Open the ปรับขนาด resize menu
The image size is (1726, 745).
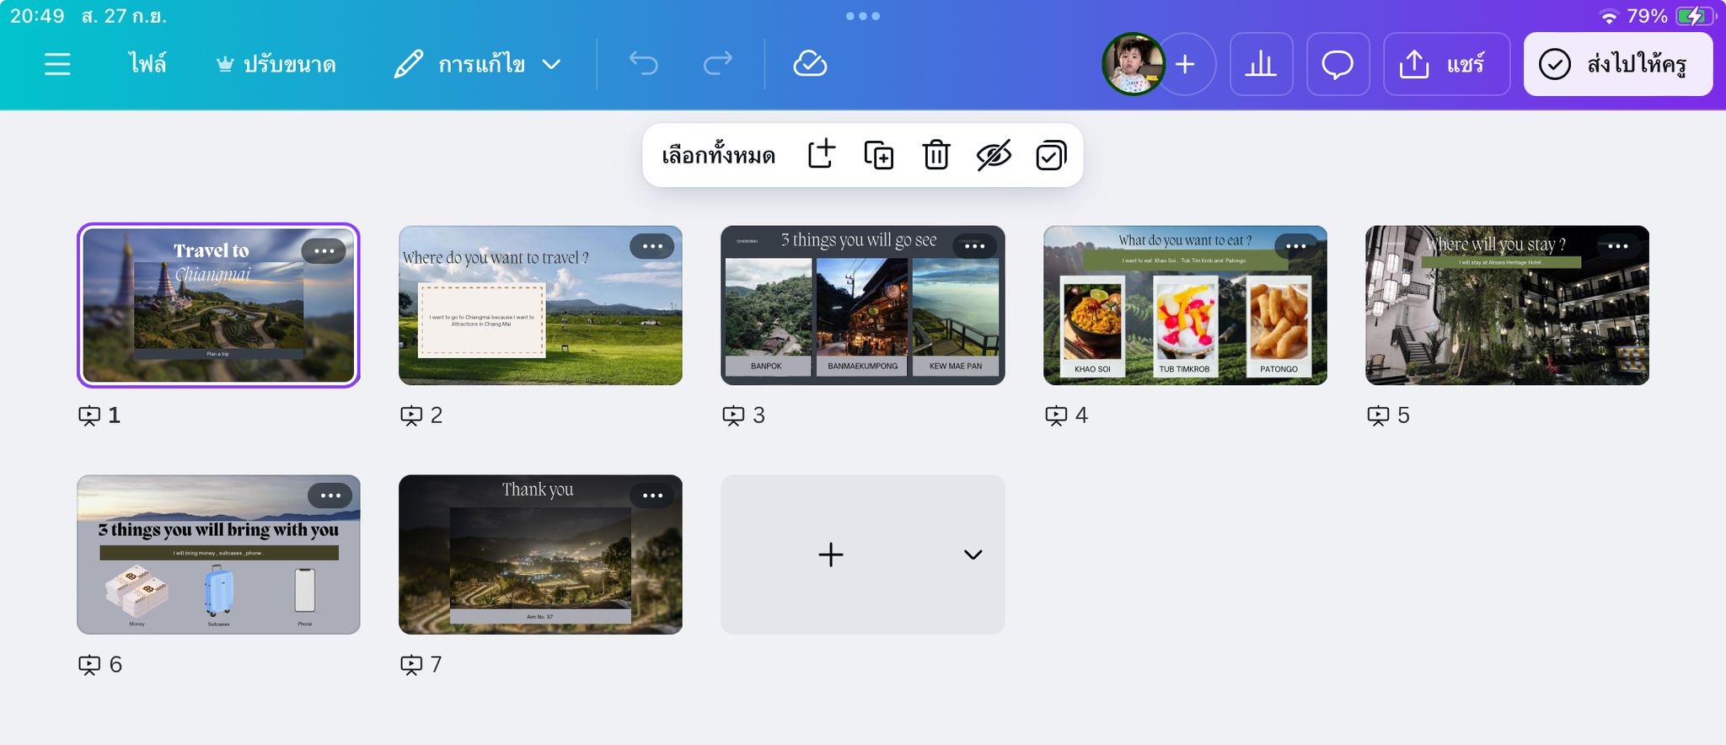(x=276, y=64)
